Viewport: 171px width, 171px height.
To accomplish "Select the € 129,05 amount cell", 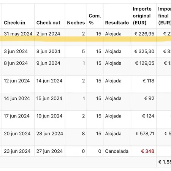I will 145,63.
